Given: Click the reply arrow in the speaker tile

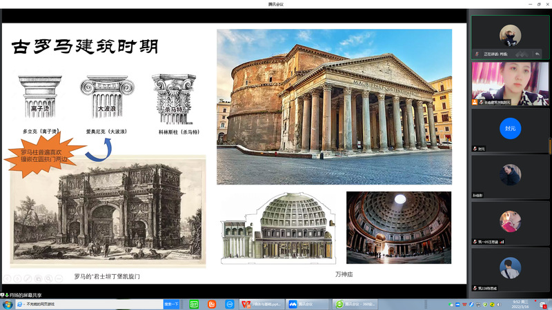Looking at the screenshot, I should click(x=537, y=54).
